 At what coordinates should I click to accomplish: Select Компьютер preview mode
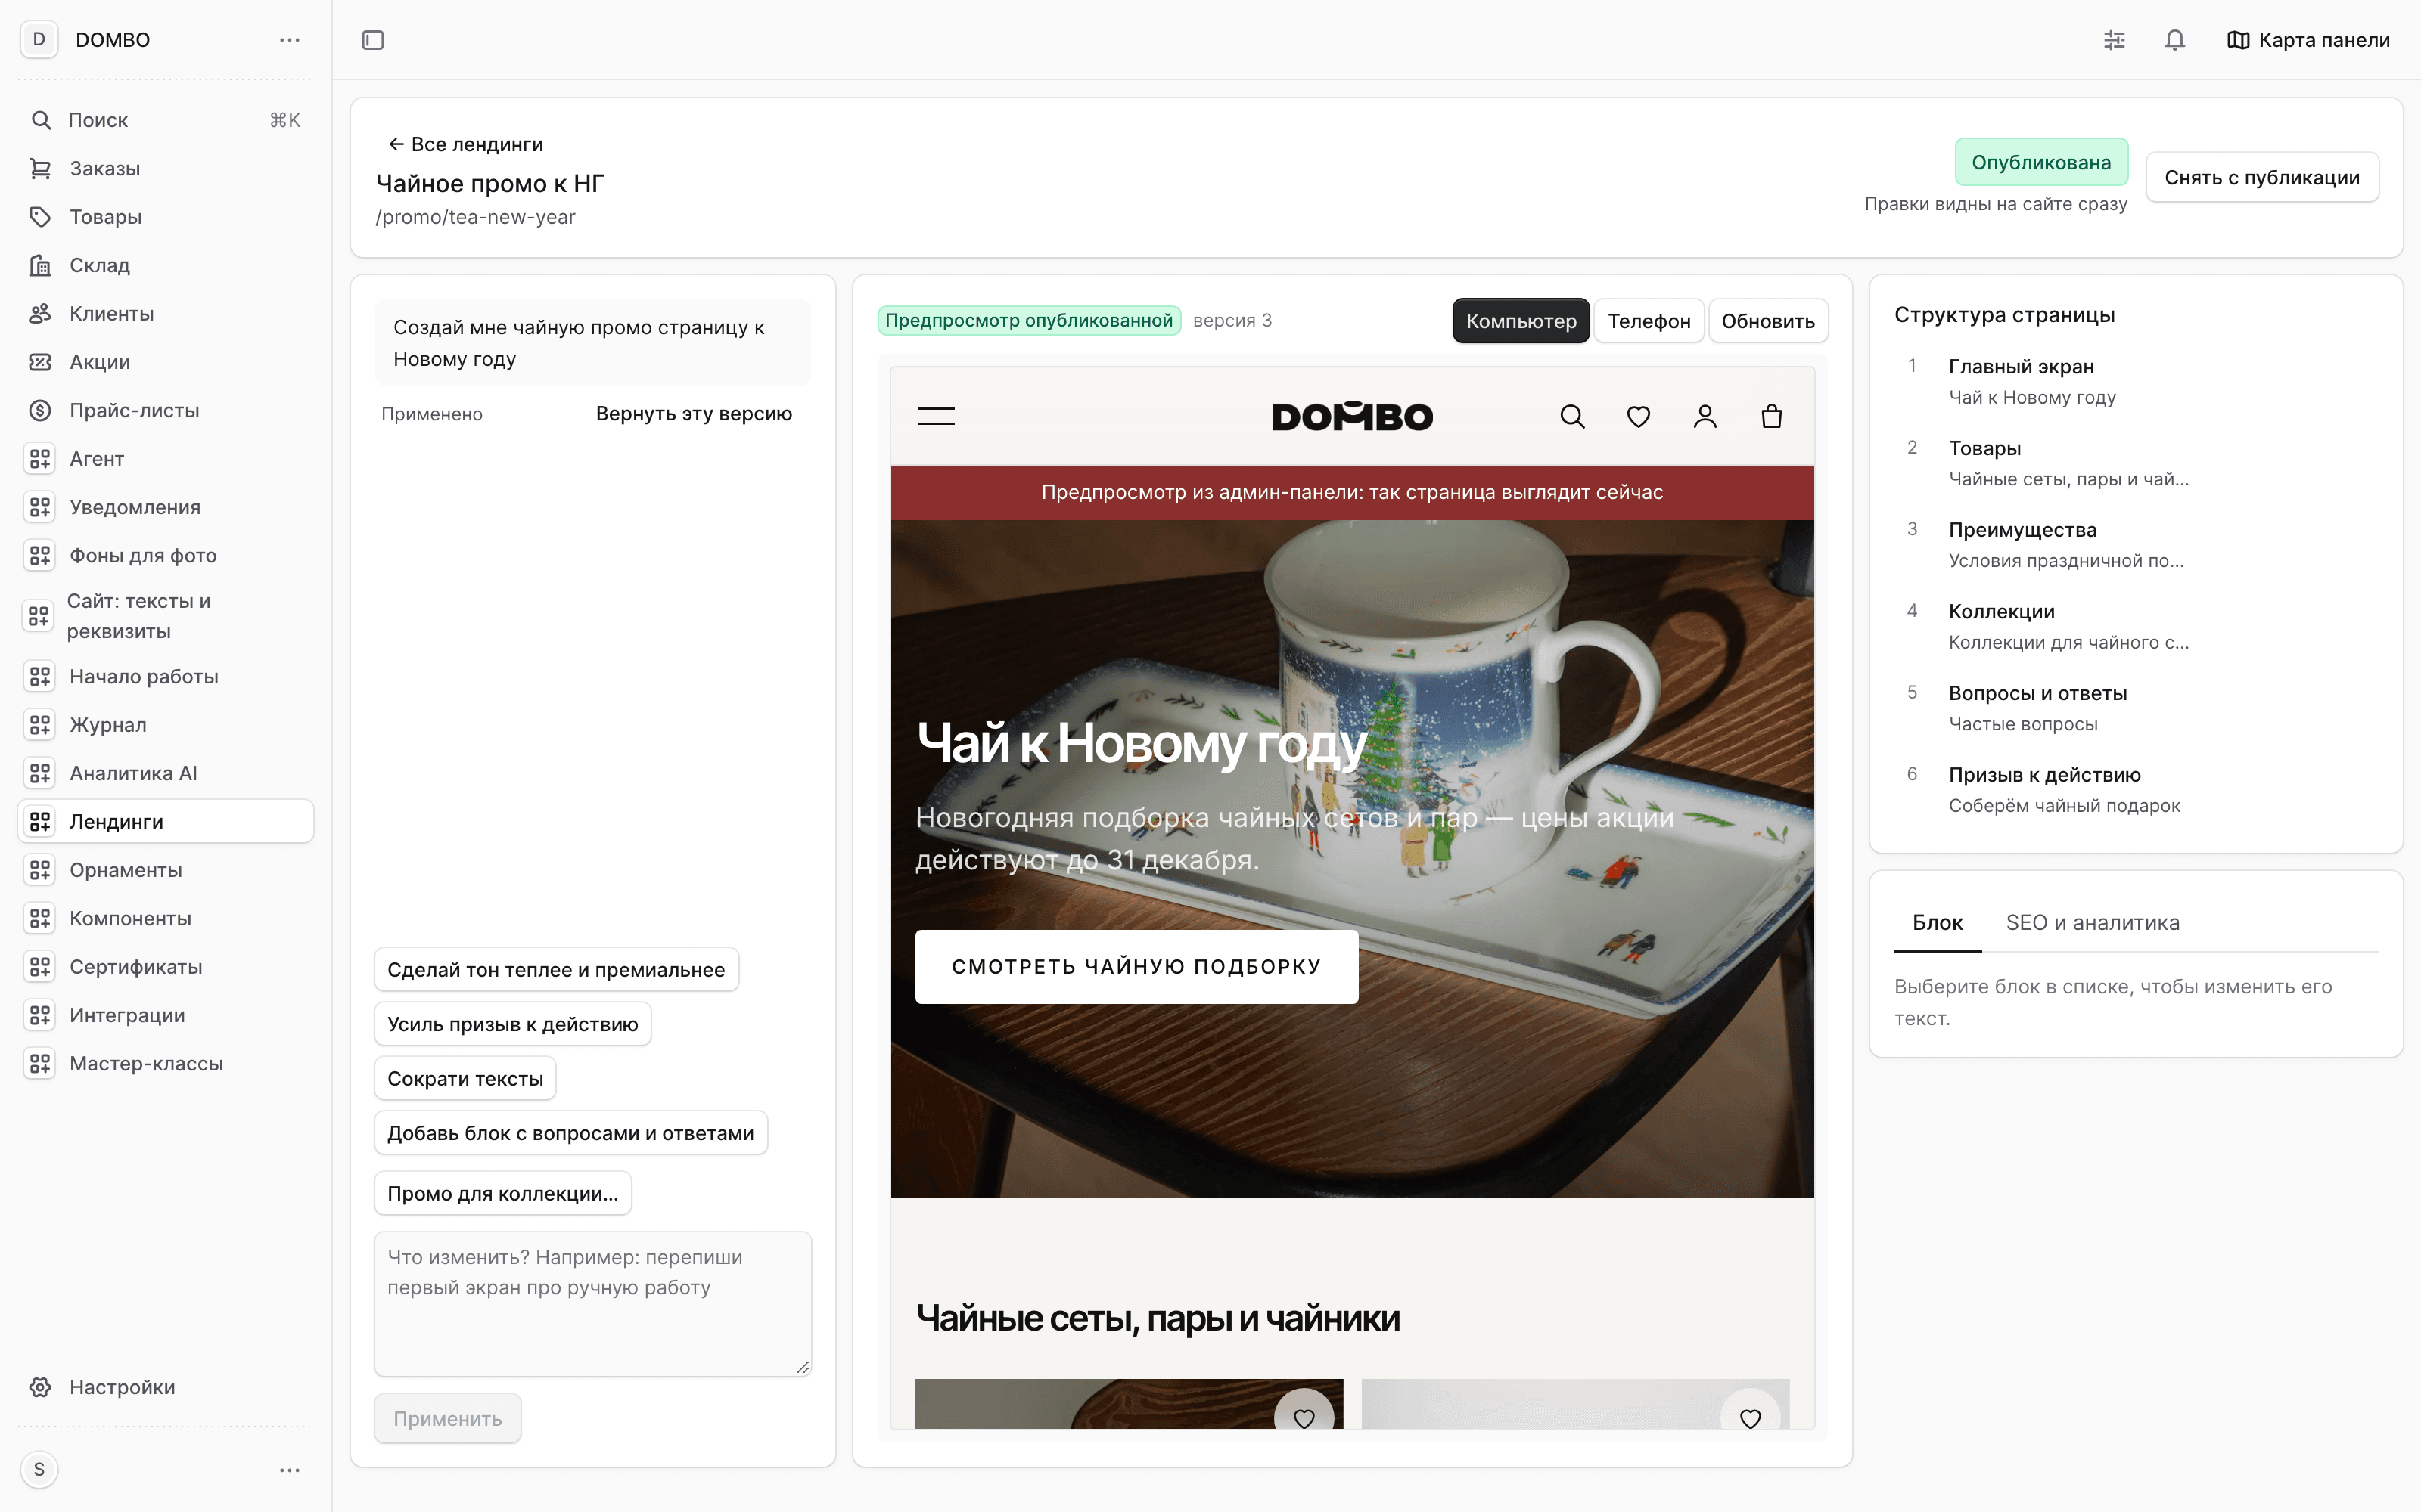point(1521,321)
